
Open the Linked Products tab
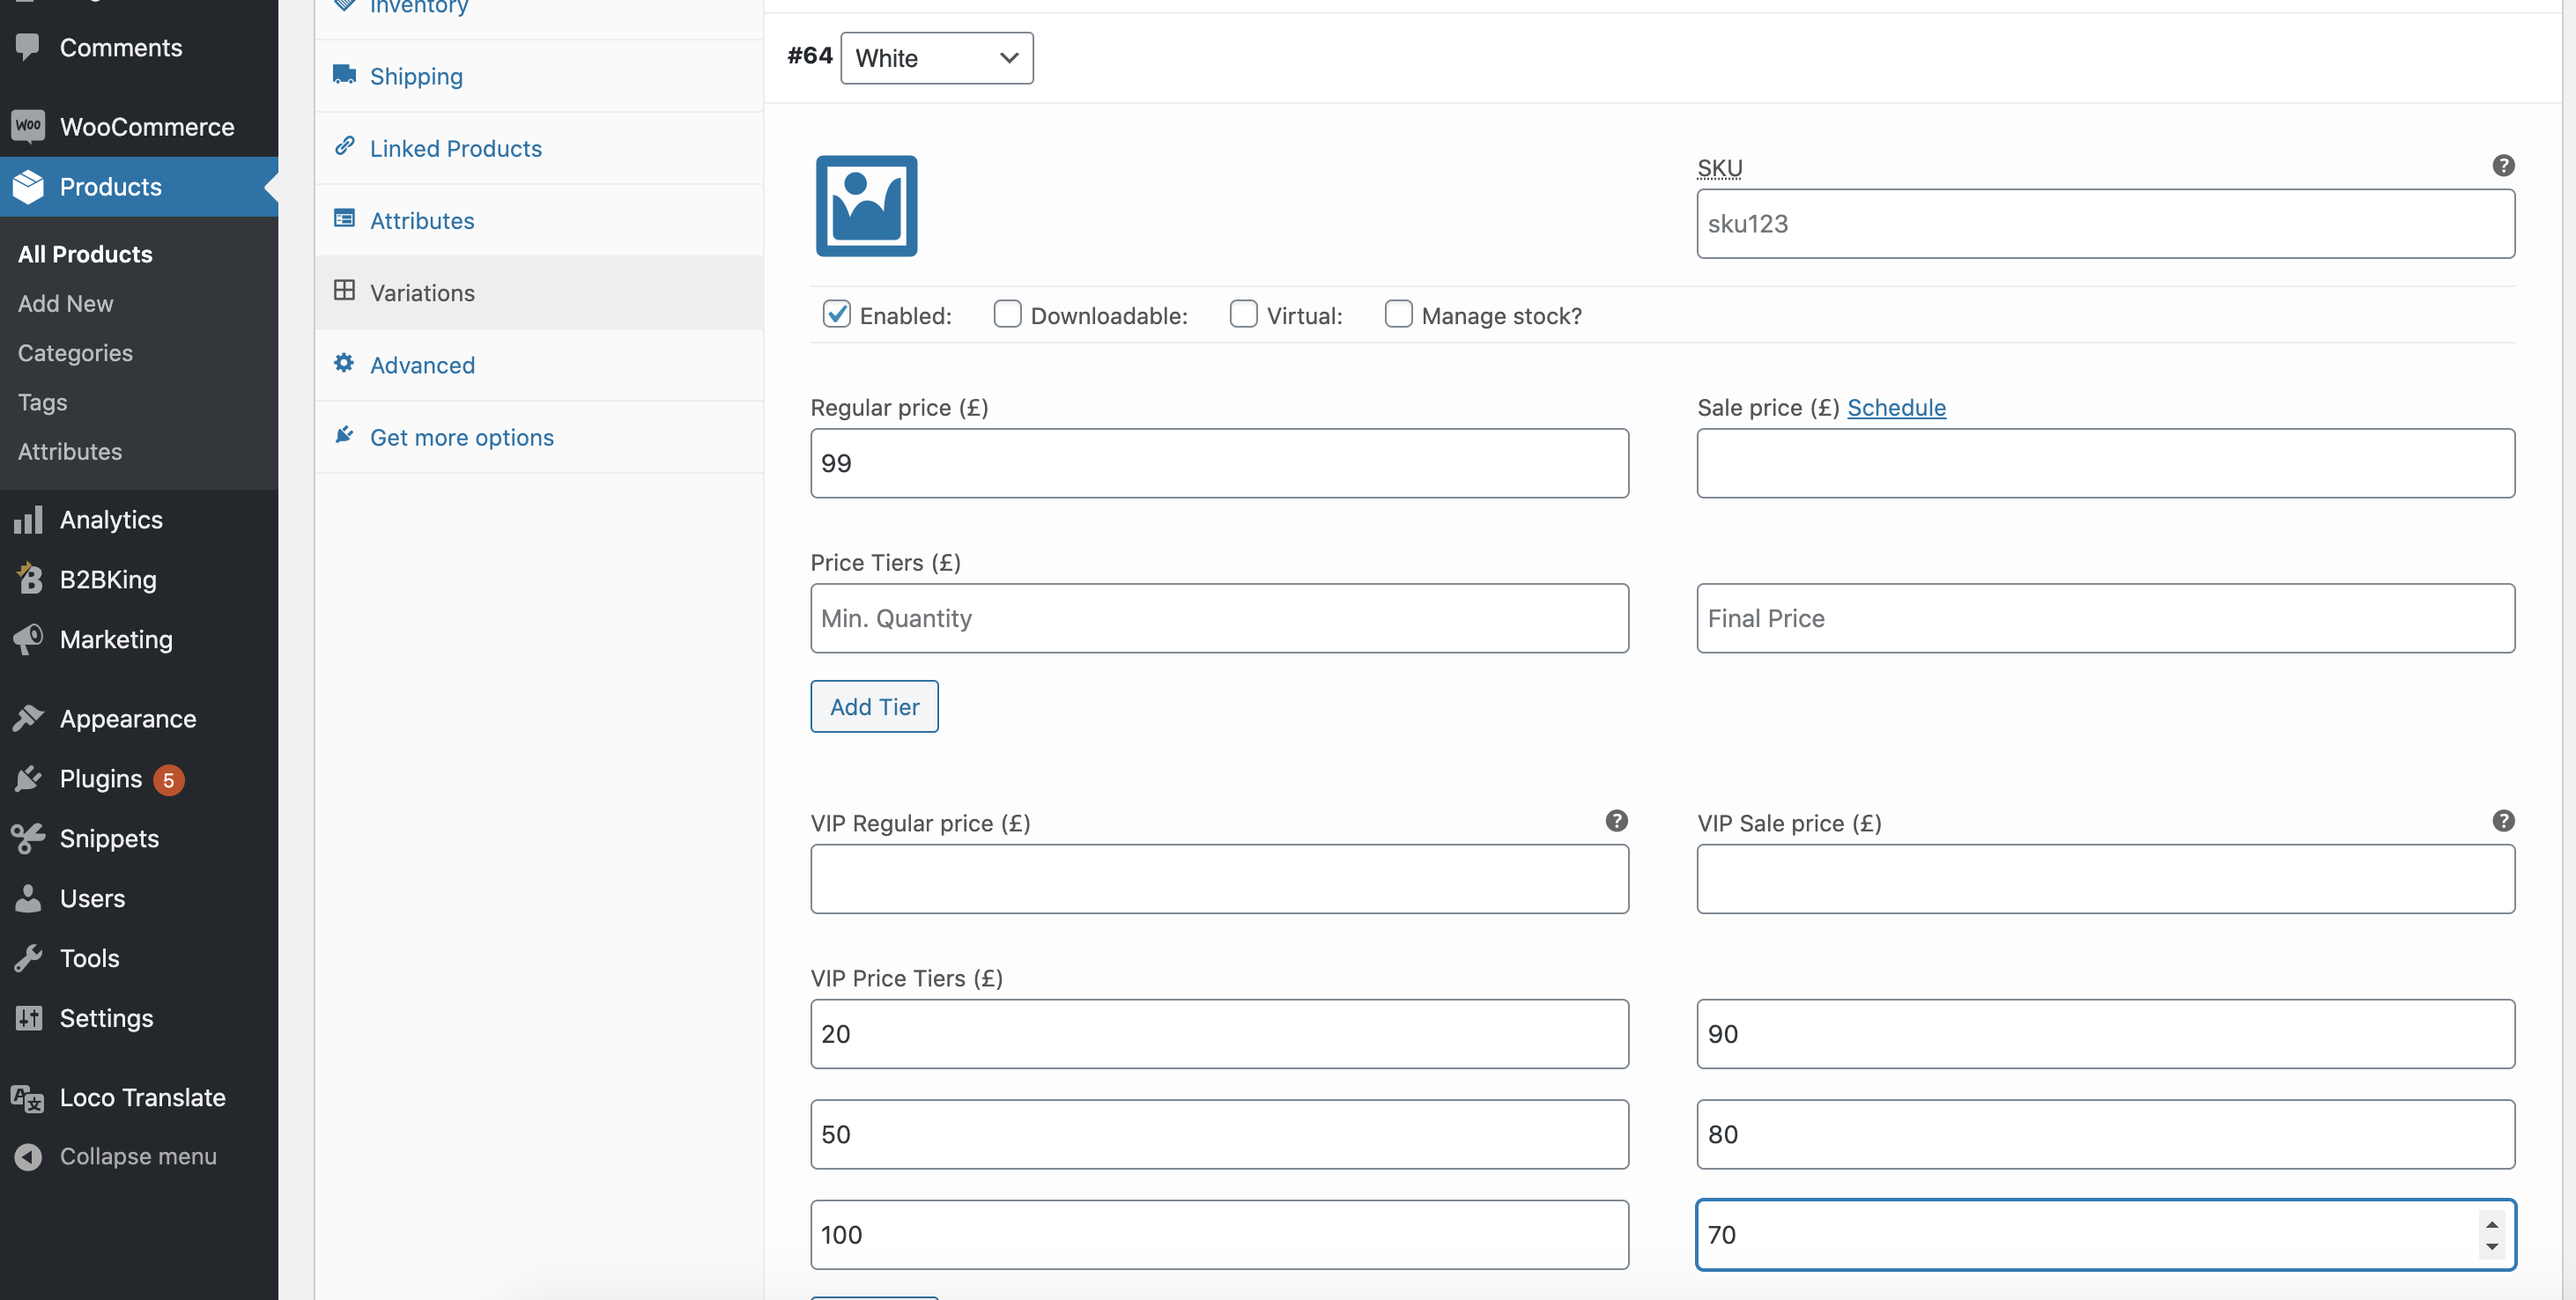click(x=539, y=148)
